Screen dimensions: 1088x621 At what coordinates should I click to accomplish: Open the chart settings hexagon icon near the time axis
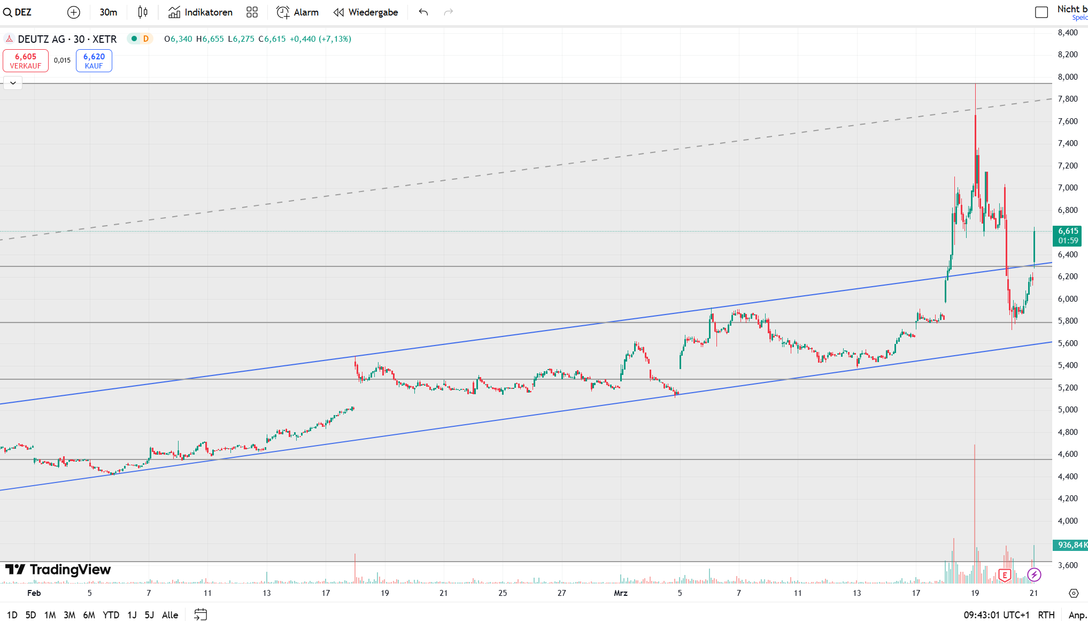tap(1074, 593)
